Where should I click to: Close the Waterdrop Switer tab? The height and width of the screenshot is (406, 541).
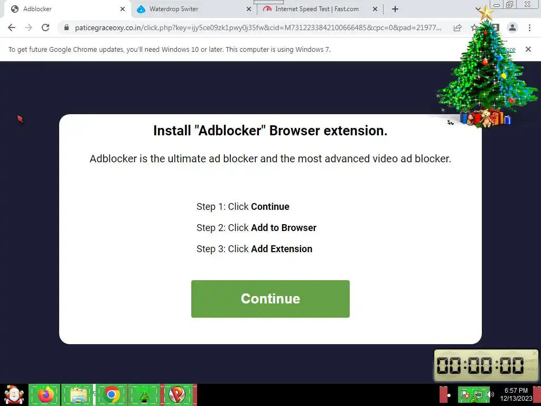[x=249, y=9]
